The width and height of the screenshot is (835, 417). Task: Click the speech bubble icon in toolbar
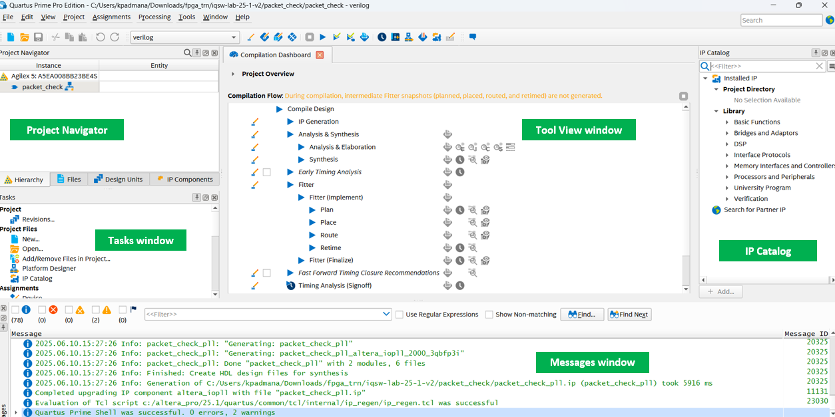tap(473, 37)
